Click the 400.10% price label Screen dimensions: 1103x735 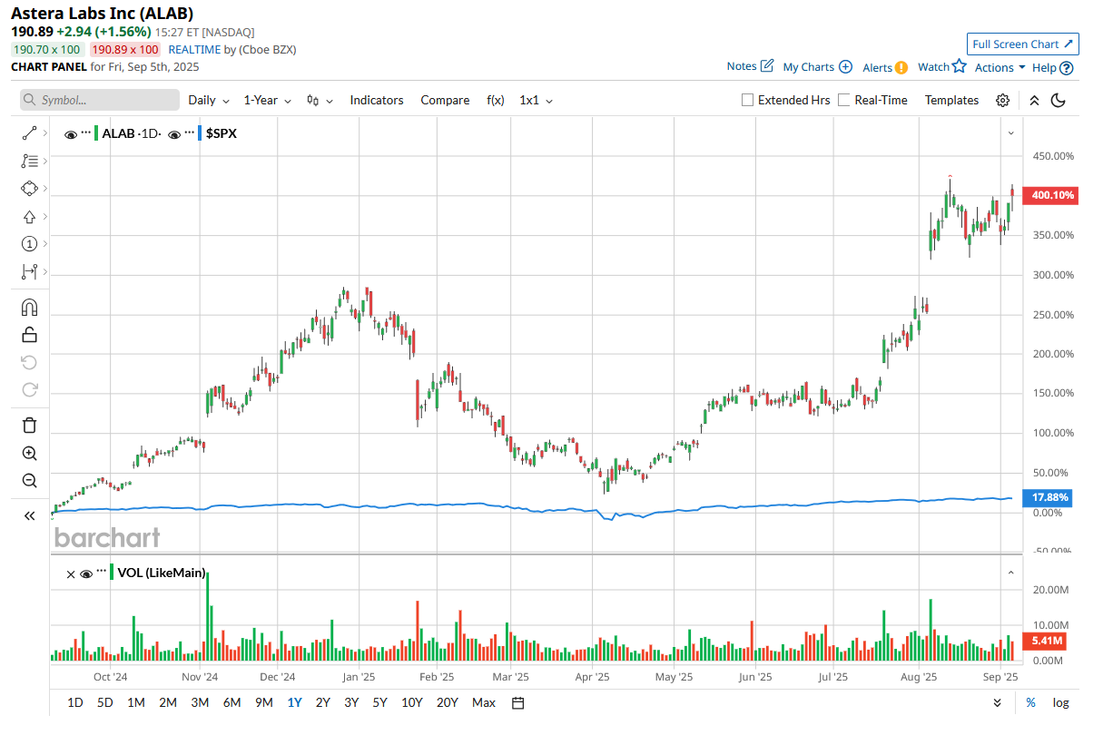[1051, 195]
